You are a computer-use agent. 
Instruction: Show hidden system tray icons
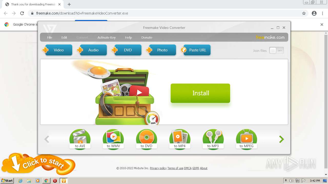[x=286, y=180]
